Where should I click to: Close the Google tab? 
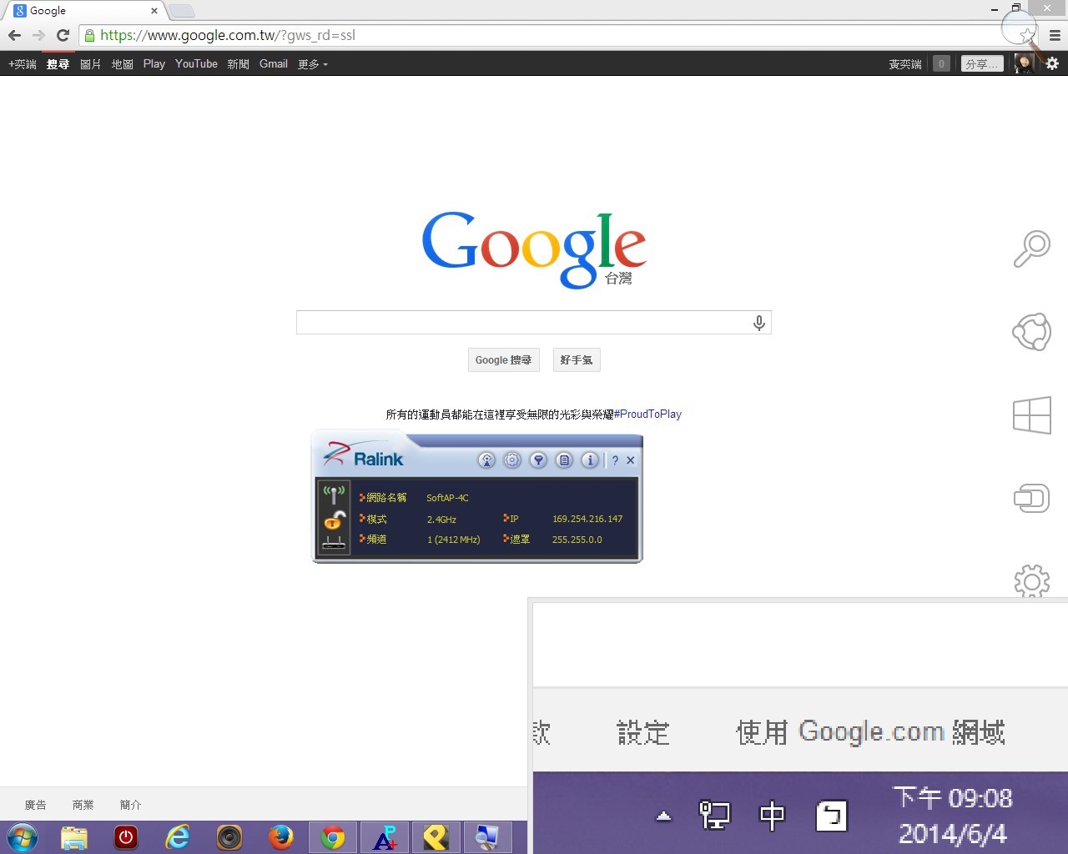coord(154,11)
